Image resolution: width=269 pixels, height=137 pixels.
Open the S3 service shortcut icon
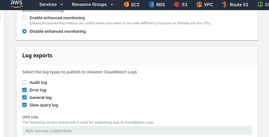coord(177,4)
